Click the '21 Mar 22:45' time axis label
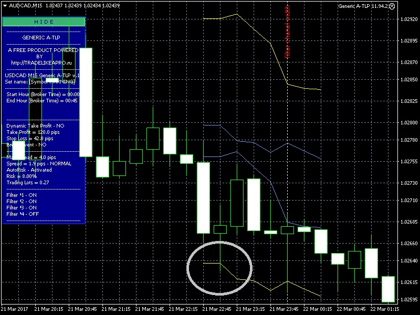This screenshot has height=315, width=420. 217,309
